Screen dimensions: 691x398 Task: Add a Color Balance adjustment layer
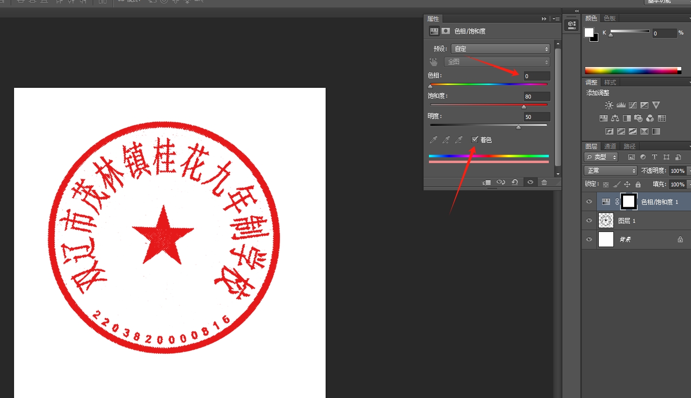coord(615,118)
